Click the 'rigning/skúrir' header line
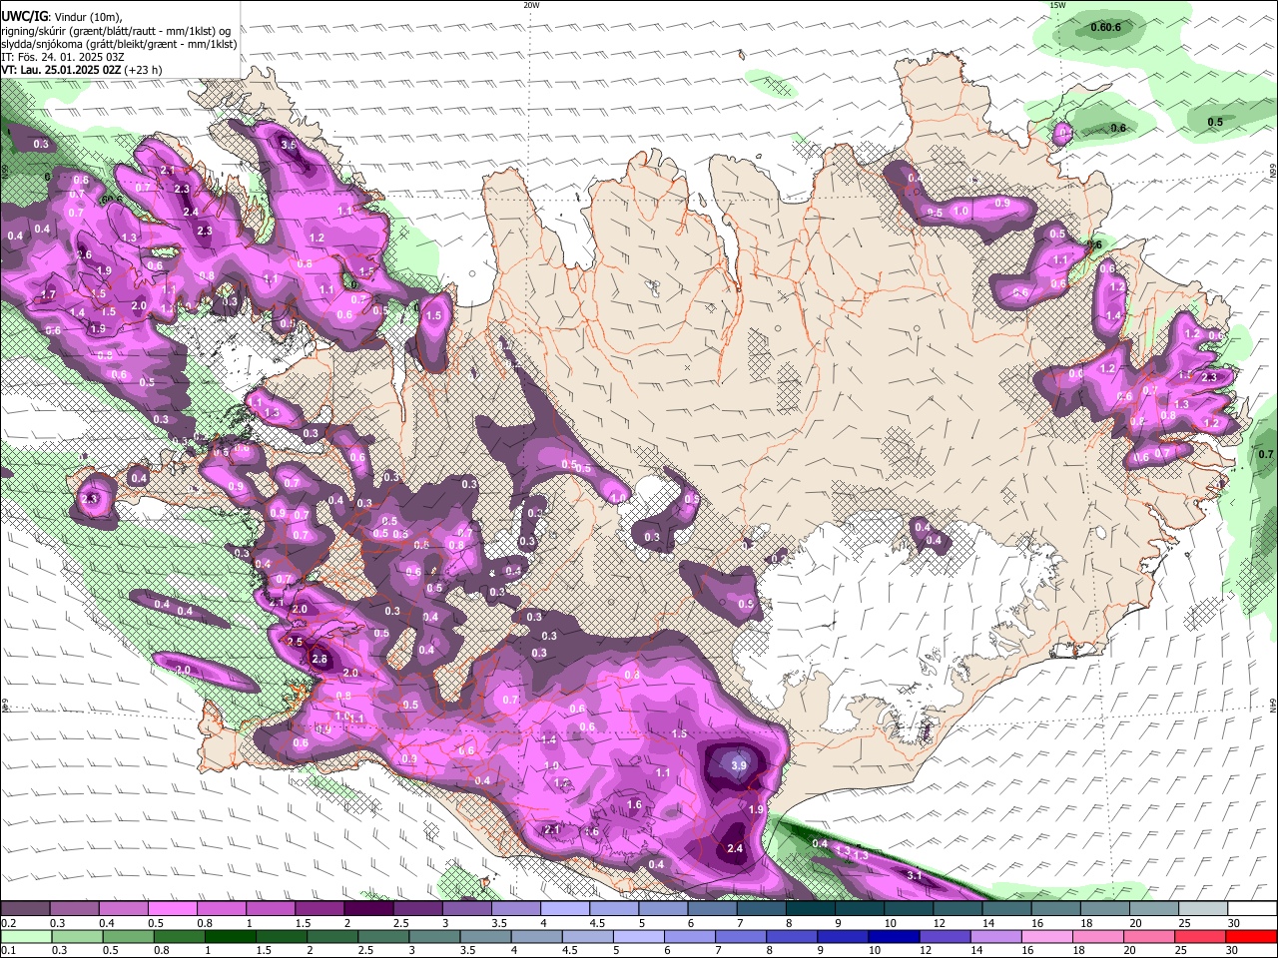The height and width of the screenshot is (958, 1278). pyautogui.click(x=115, y=30)
